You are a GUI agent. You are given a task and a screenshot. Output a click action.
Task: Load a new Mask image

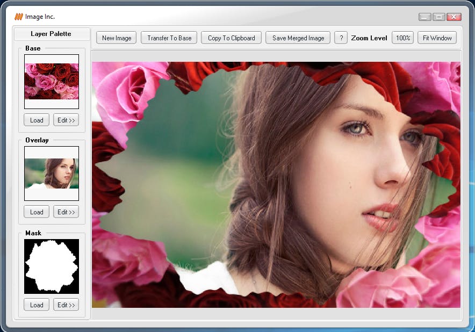(x=37, y=305)
